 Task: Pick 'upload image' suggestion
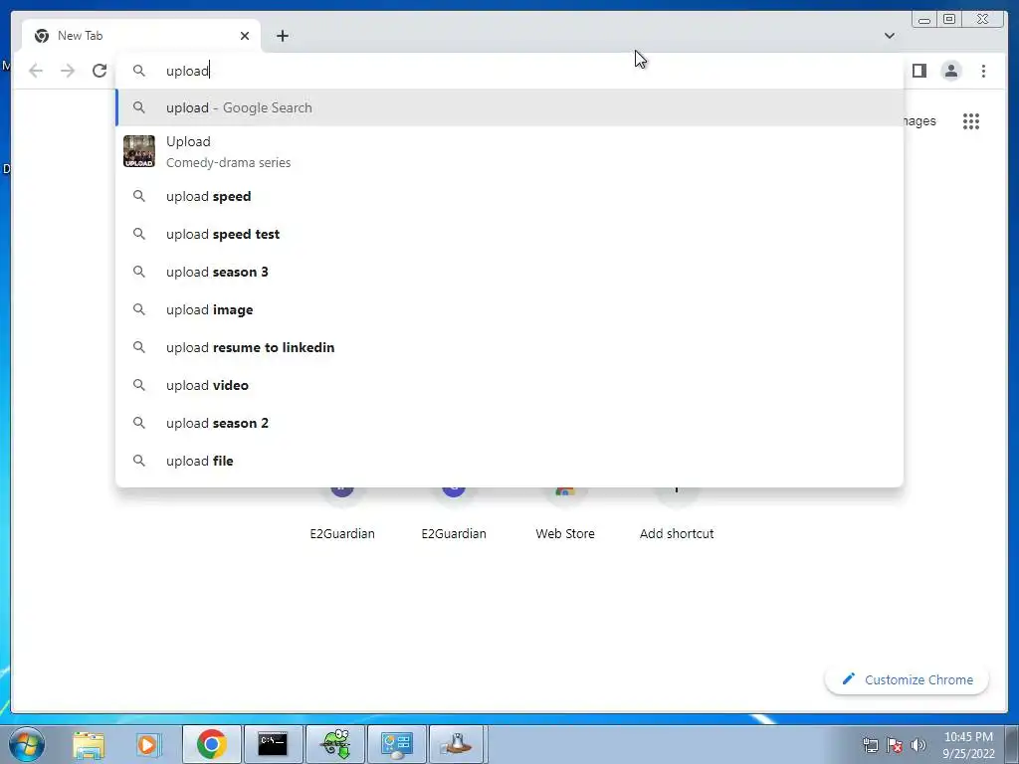pyautogui.click(x=510, y=310)
